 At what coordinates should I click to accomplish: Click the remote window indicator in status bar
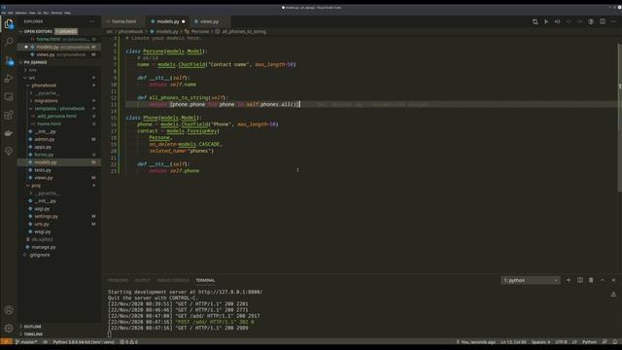pyautogui.click(x=6, y=342)
